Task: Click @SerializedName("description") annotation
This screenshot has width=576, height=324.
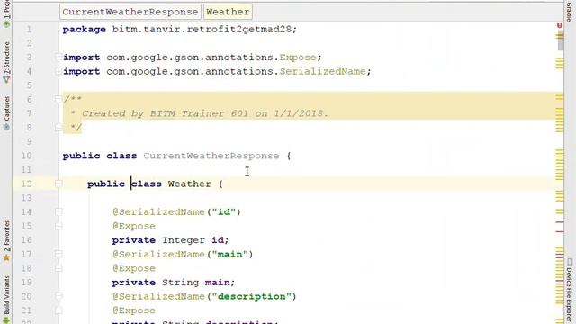Action: click(x=204, y=296)
